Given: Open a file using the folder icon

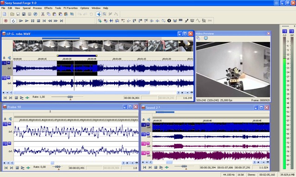Looking at the screenshot, I should pos(12,14).
